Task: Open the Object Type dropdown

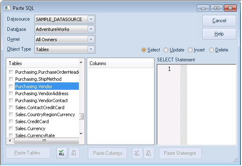Action: [91, 49]
